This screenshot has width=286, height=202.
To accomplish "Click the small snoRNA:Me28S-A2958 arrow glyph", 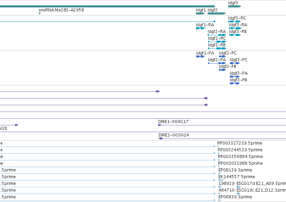I will click(39, 13).
